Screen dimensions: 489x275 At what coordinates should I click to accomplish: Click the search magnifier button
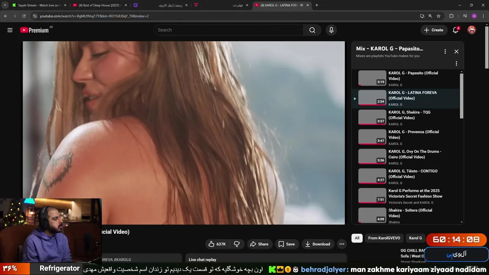coord(313,30)
